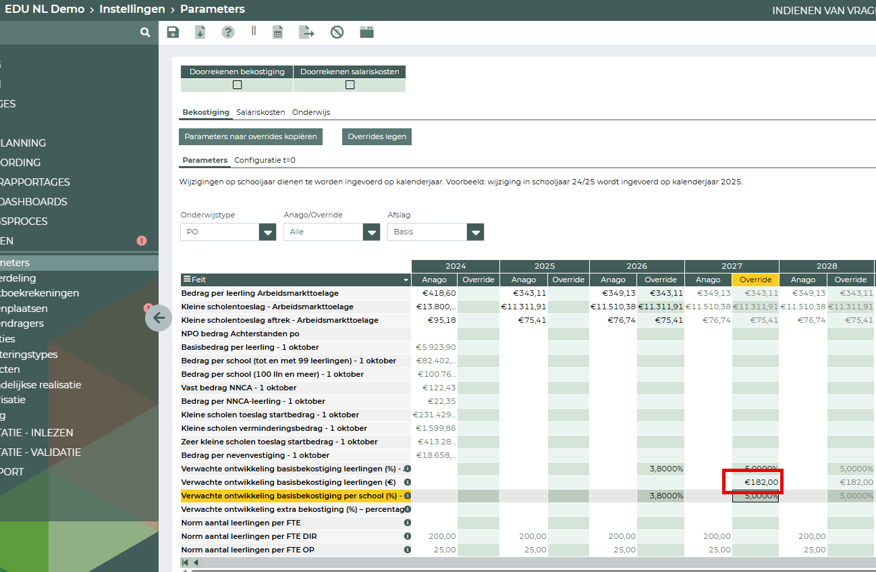Viewport: 876px width, 572px height.
Task: Collapse sidebar with round back arrow
Action: click(159, 317)
